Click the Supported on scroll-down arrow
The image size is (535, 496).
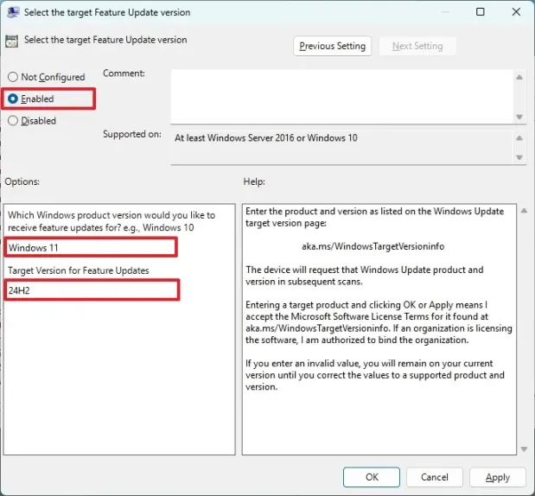pyautogui.click(x=519, y=157)
